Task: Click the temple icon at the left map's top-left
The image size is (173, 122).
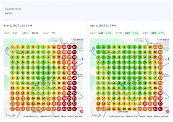Action: [x=7, y=49]
